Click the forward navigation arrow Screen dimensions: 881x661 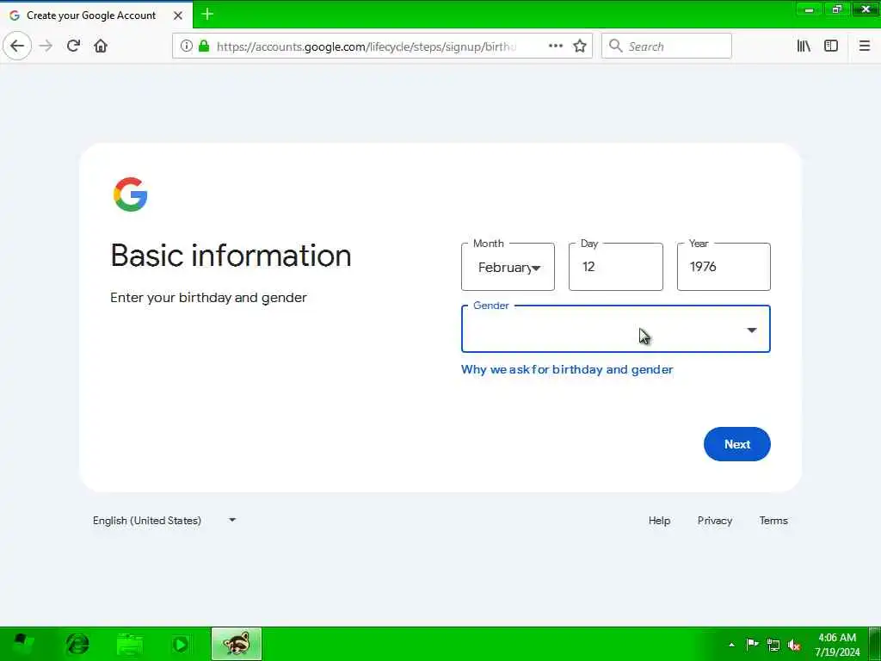click(x=46, y=46)
